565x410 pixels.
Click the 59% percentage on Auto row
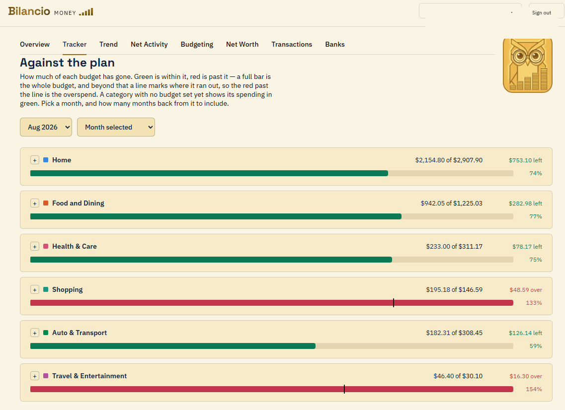coord(536,346)
